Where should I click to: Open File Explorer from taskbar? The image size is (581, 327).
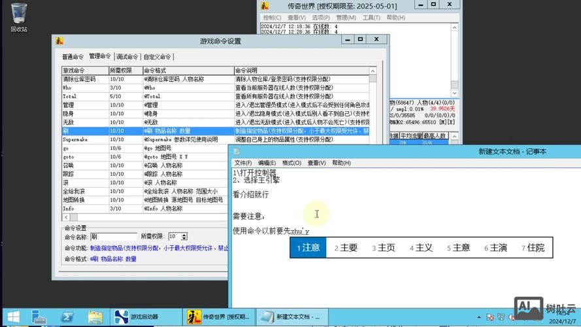95,317
